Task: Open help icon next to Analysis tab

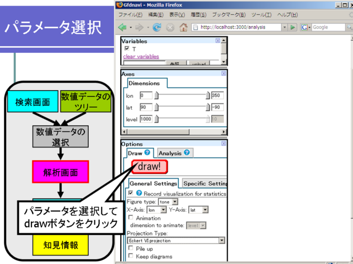Action: (186, 152)
